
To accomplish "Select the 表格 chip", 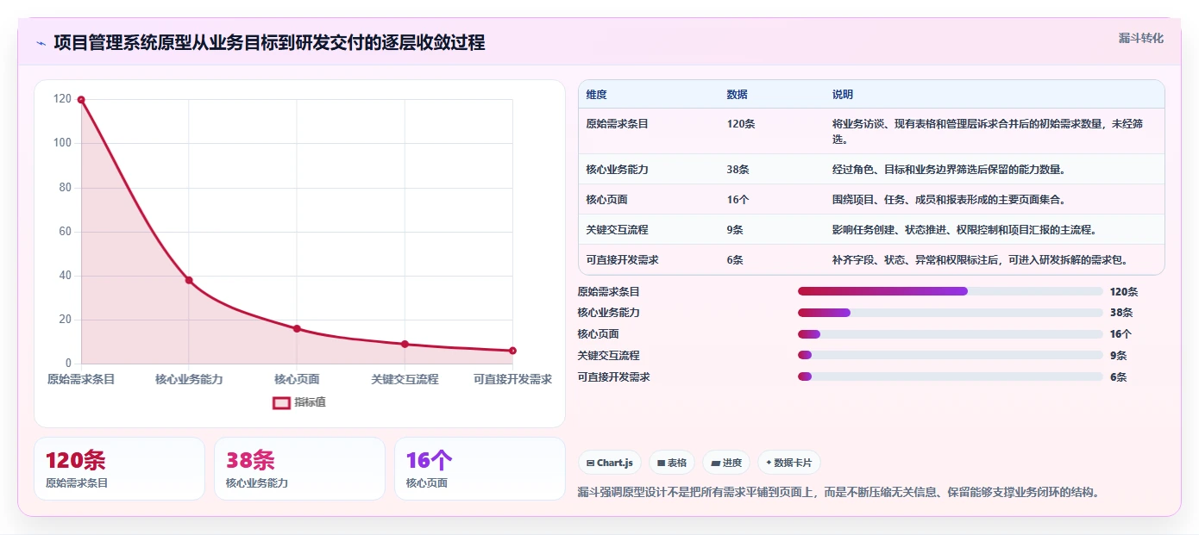I will point(671,463).
